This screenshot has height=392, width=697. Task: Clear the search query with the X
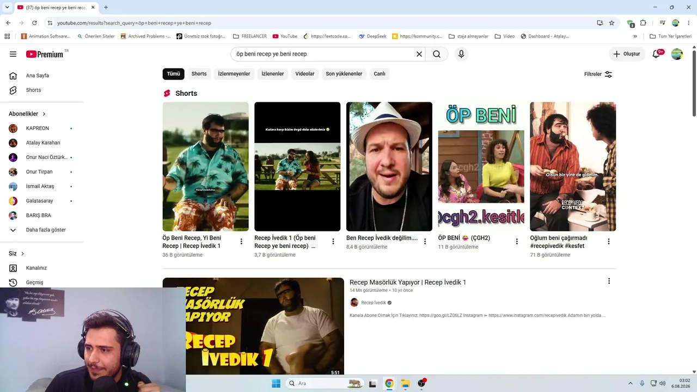tap(419, 54)
